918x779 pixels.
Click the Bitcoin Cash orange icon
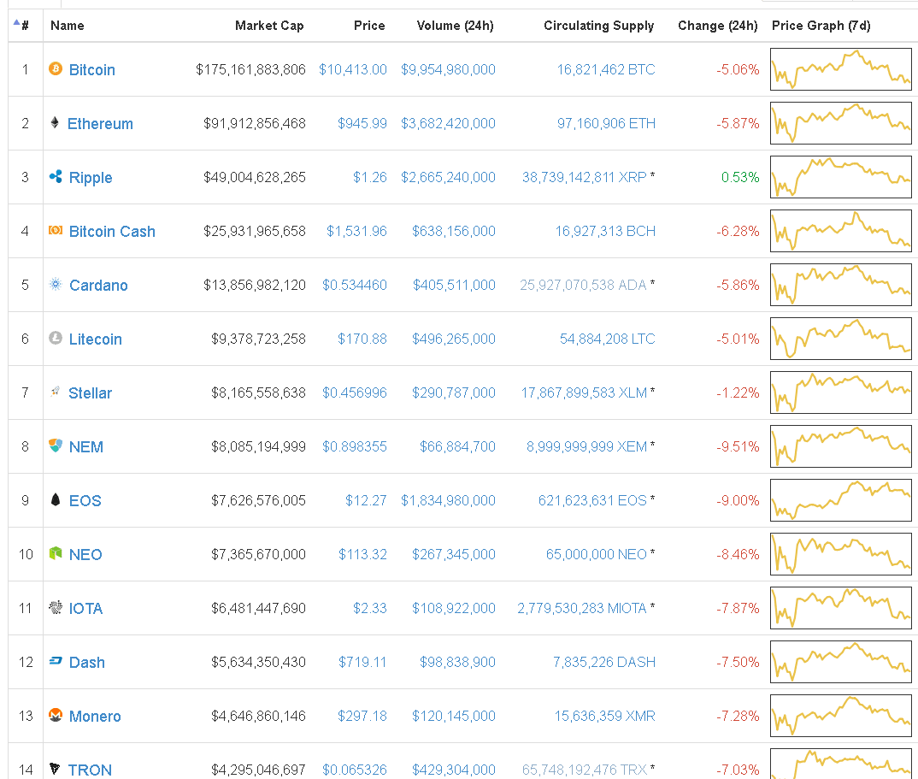56,231
